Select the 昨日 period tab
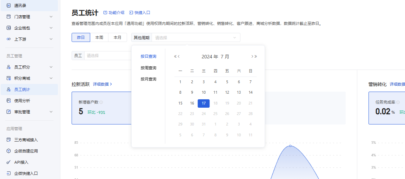 click(x=81, y=37)
